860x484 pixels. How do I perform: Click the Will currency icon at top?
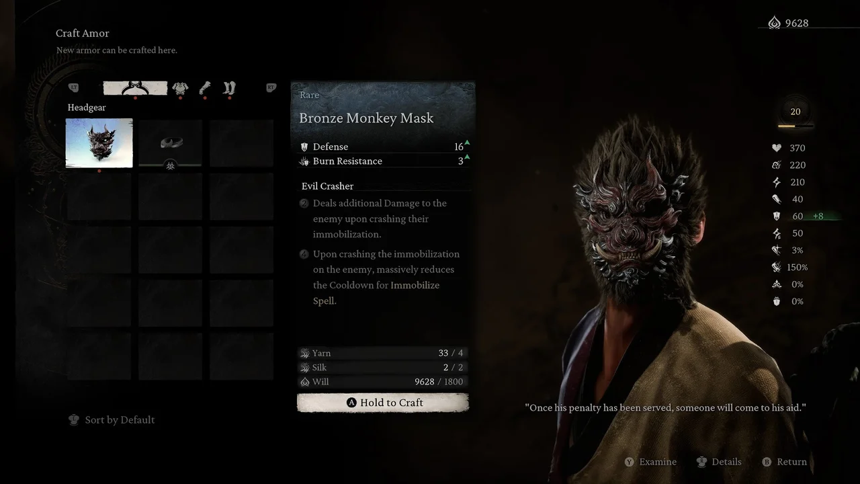(x=774, y=24)
